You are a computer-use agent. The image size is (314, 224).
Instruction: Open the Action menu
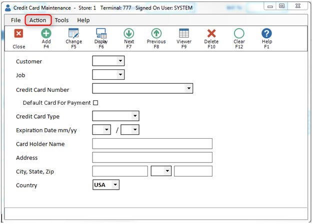38,20
